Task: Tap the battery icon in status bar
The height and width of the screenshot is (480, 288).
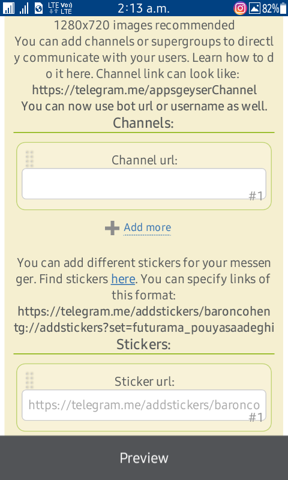Action: [x=283, y=8]
